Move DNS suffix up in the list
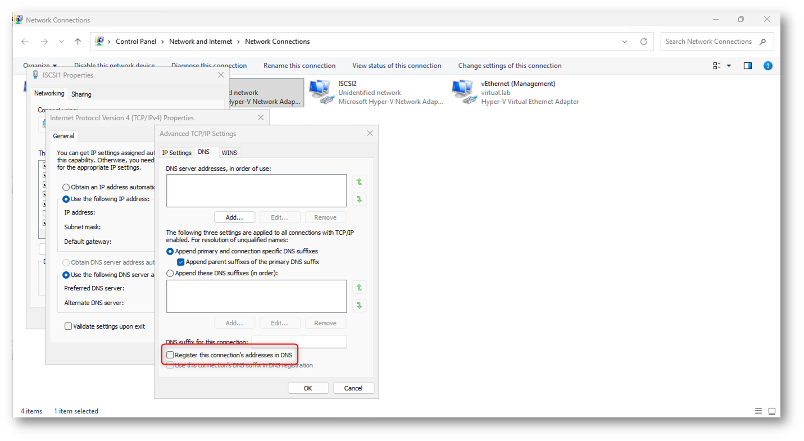Image resolution: width=804 pixels, height=441 pixels. (359, 288)
